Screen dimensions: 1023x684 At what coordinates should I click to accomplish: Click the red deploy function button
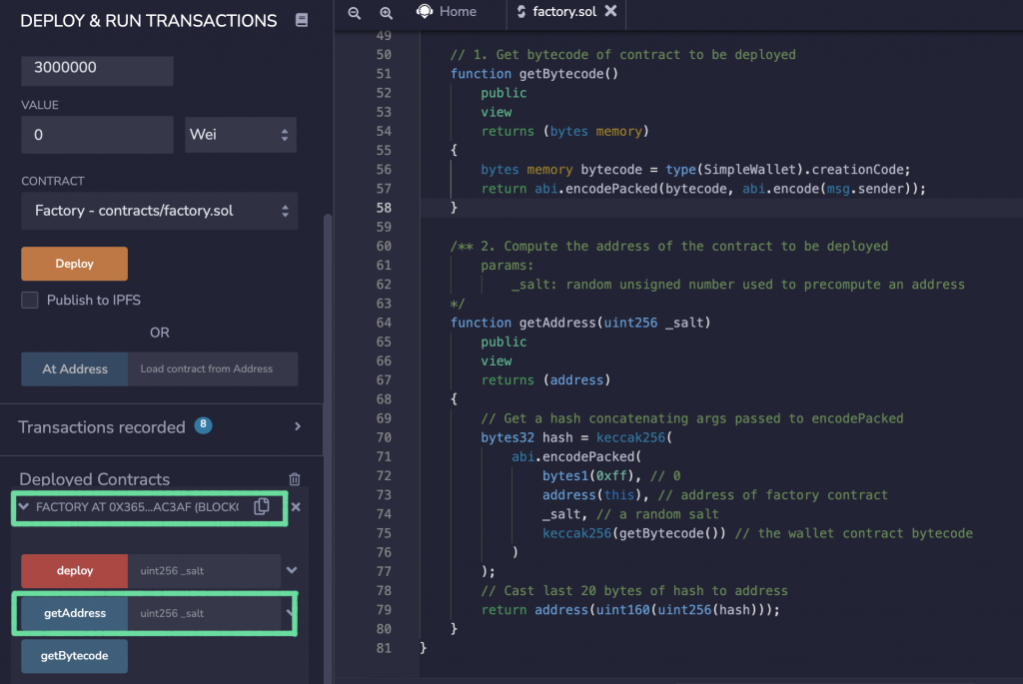[x=74, y=570]
